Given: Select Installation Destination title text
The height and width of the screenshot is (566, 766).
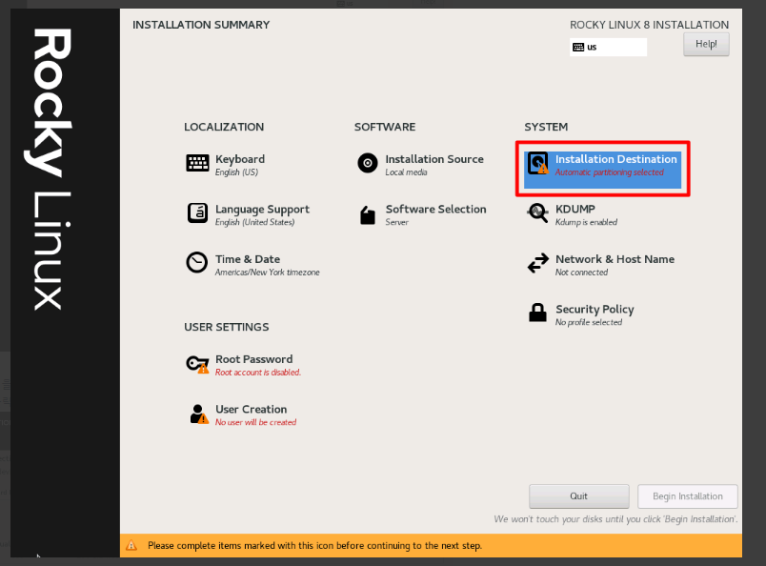Looking at the screenshot, I should coord(616,159).
